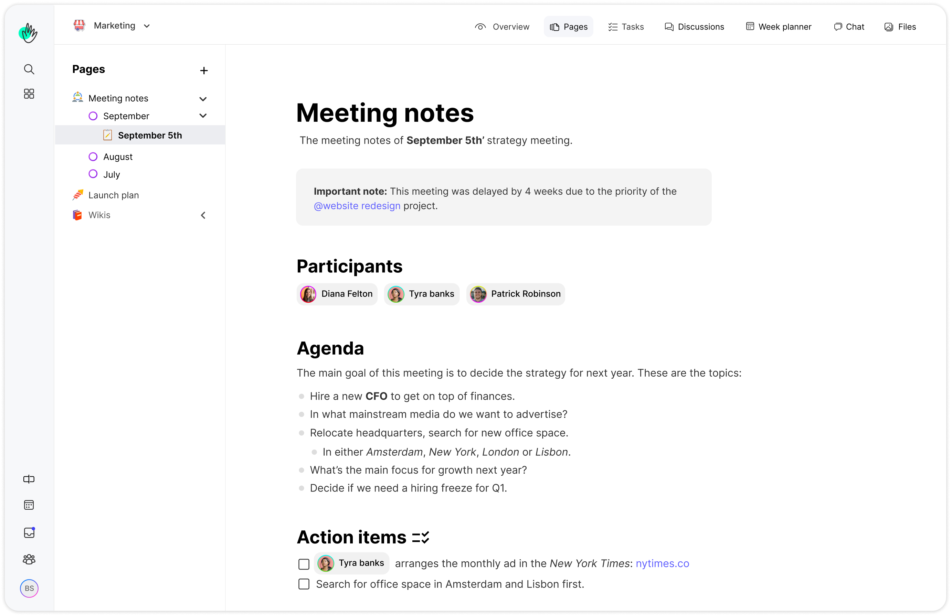Switch to the Tasks tab
This screenshot has width=951, height=616.
click(626, 27)
